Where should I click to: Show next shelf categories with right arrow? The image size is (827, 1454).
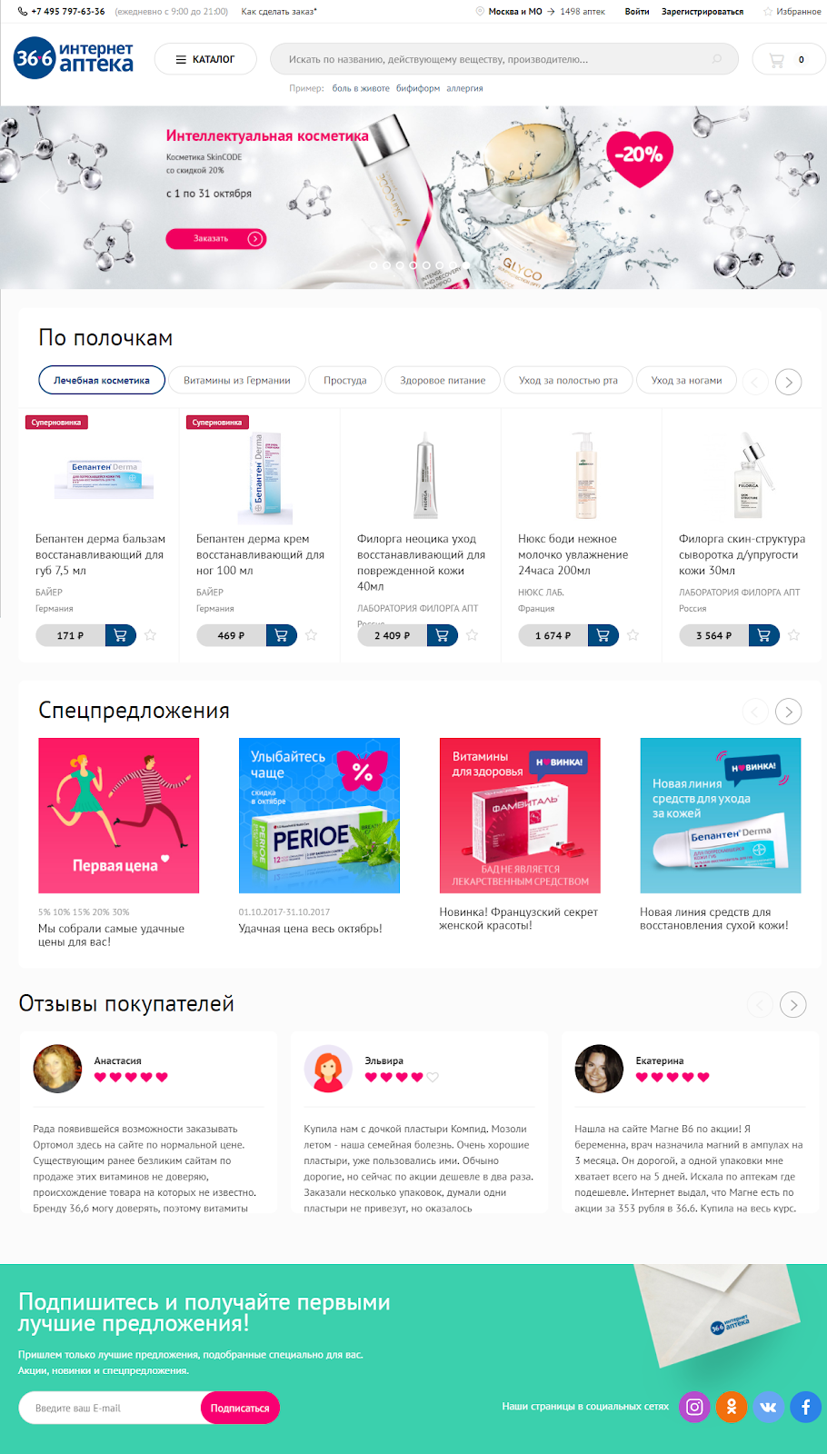(x=789, y=382)
